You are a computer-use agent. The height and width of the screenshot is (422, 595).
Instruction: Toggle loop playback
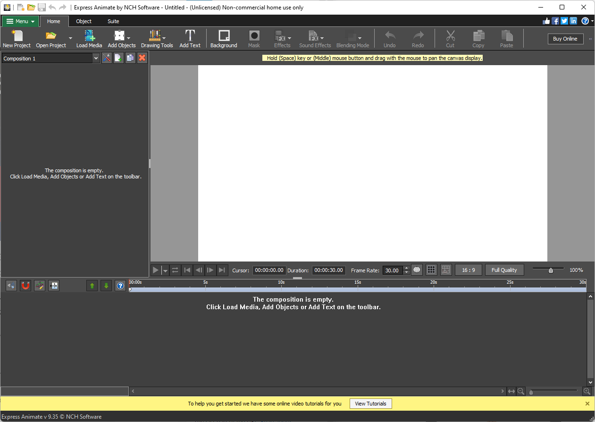tap(175, 270)
